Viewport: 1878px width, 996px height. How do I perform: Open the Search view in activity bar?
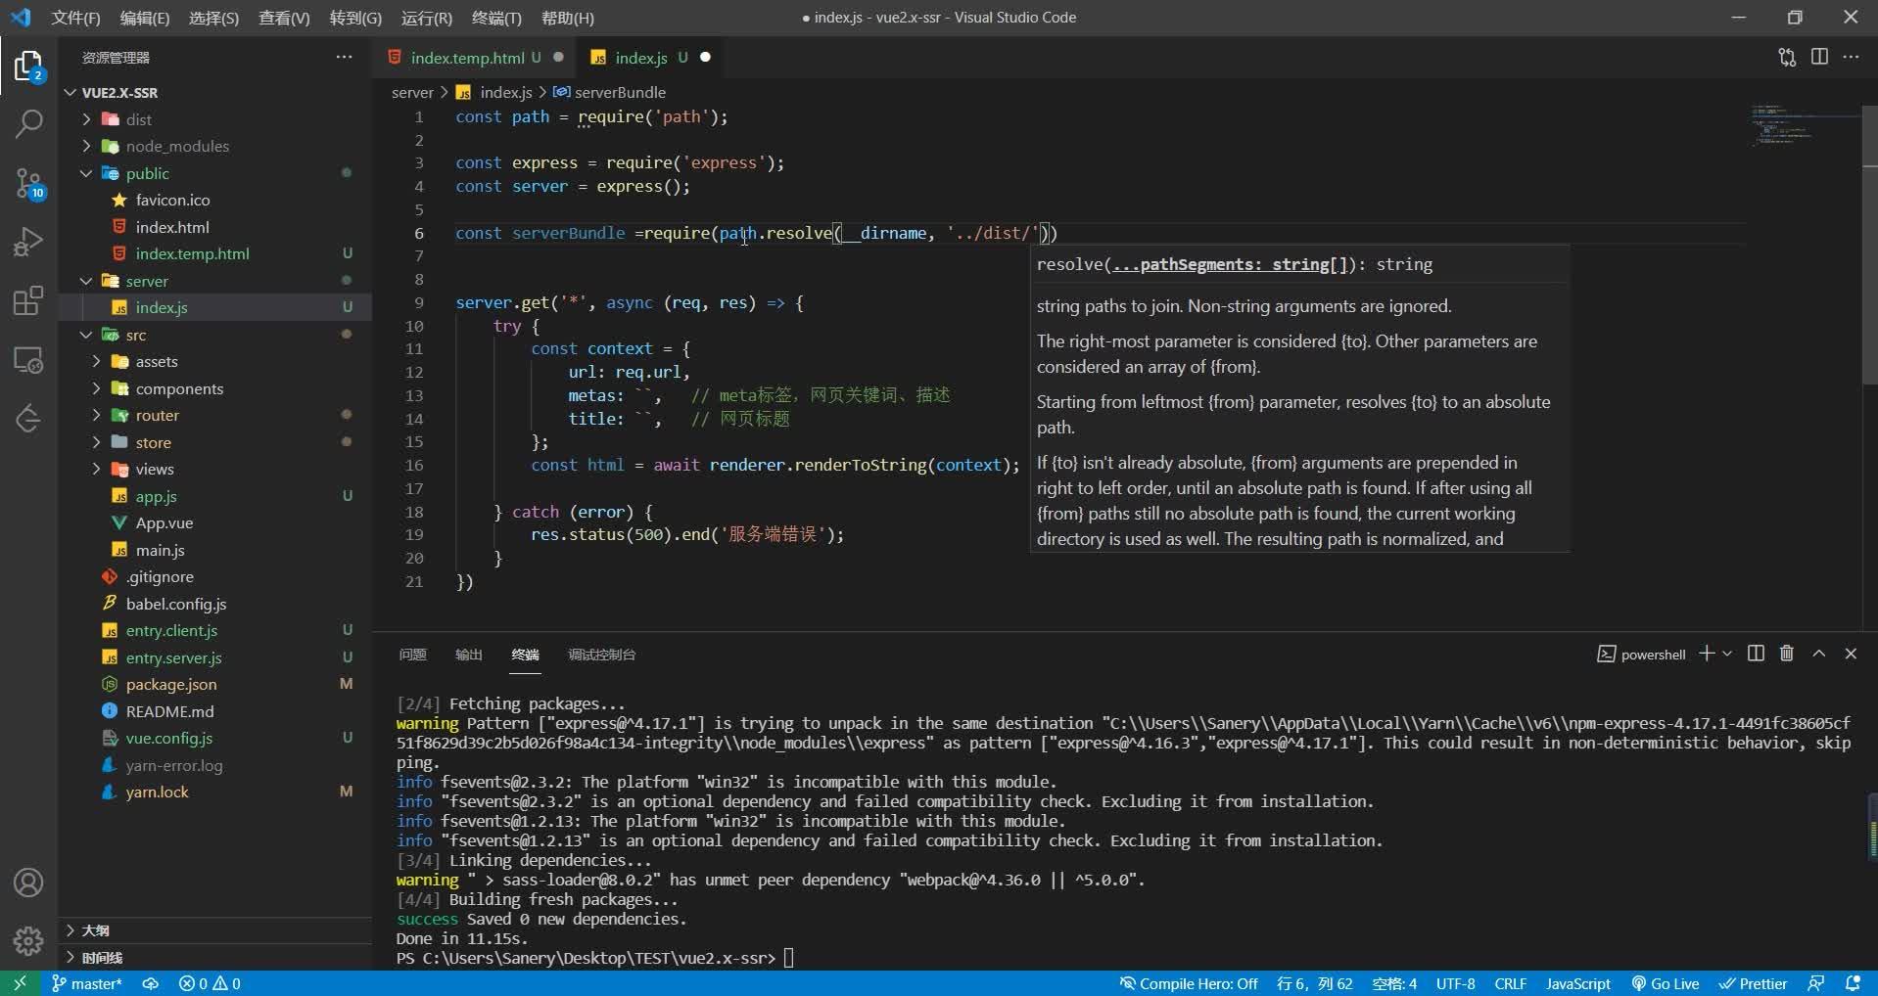[28, 124]
